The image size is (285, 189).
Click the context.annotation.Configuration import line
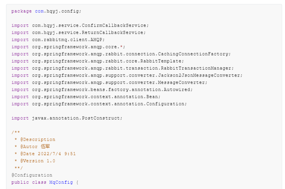click(x=99, y=104)
